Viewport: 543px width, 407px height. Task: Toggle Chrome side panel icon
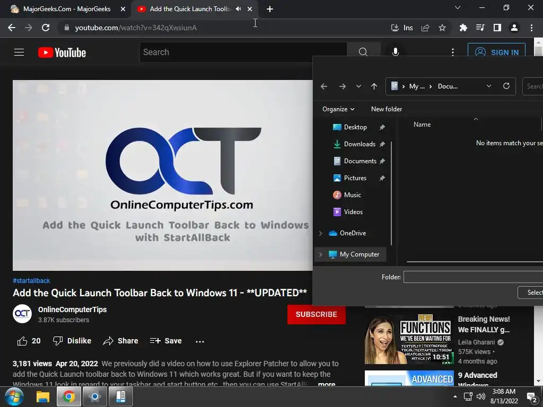tap(497, 28)
